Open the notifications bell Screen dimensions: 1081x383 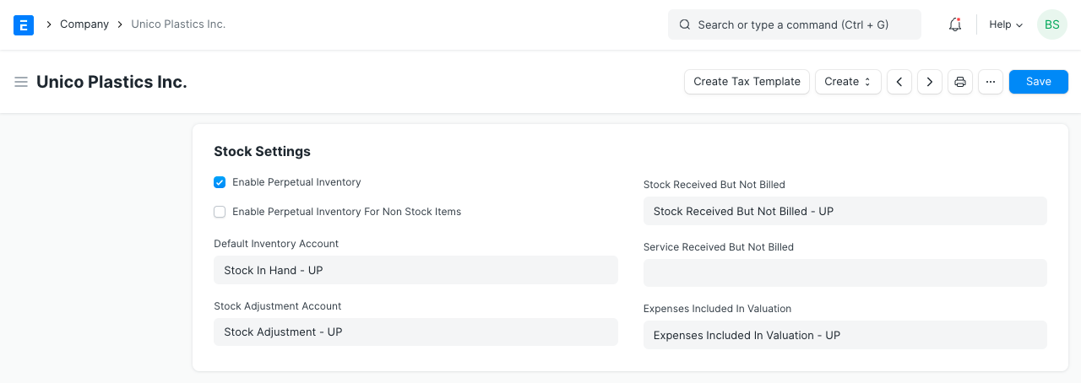(955, 25)
